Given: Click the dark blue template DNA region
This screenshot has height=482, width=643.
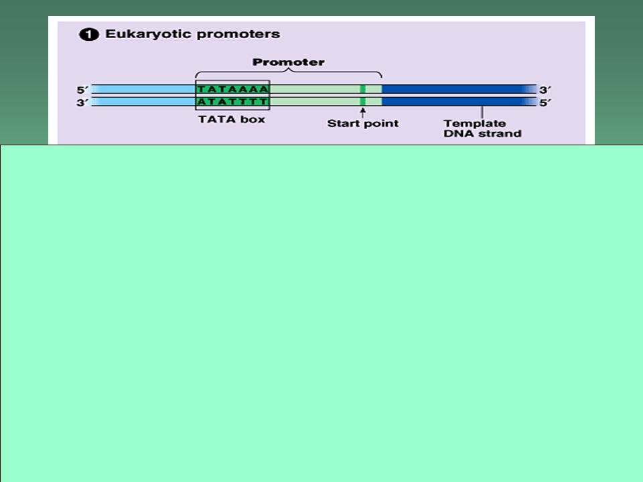Looking at the screenshot, I should pyautogui.click(x=459, y=95).
